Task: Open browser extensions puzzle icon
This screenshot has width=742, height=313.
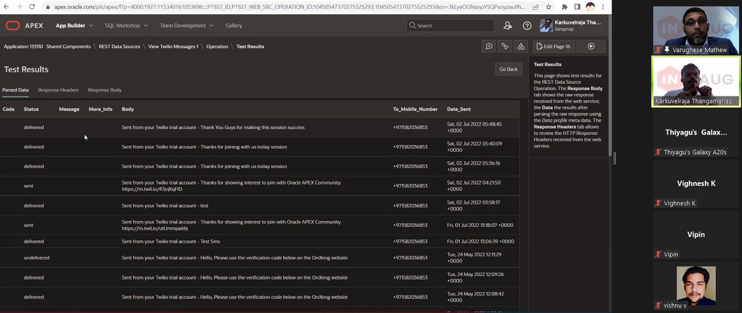Action: pos(565,7)
